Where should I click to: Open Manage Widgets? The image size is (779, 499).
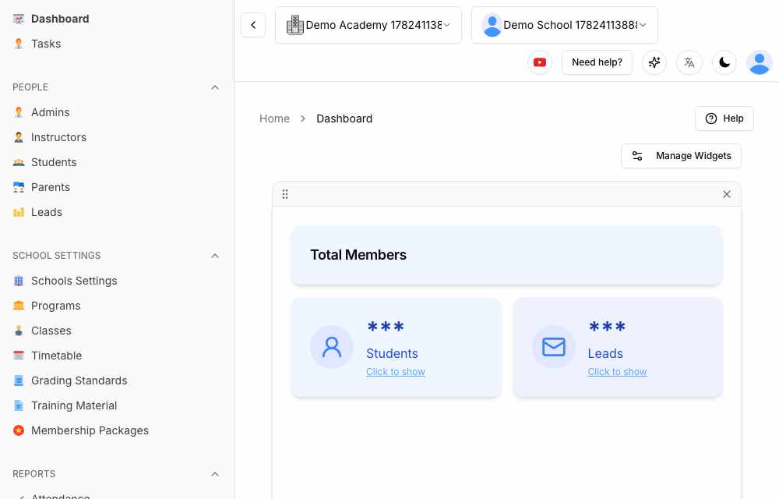[681, 156]
